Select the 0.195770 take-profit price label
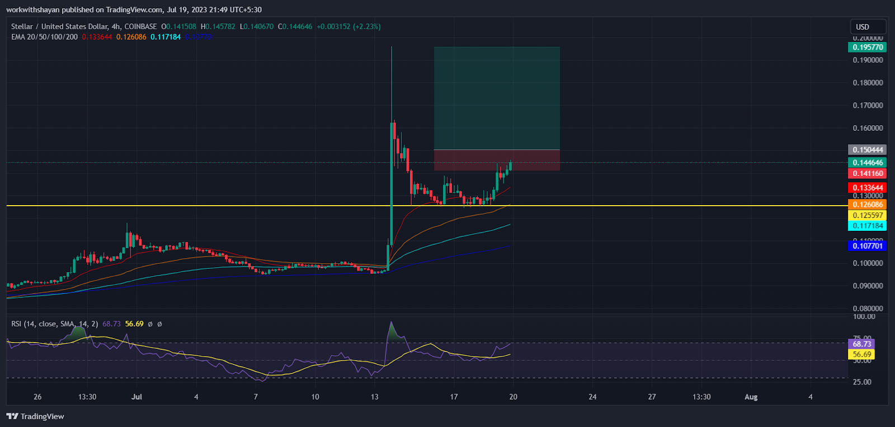Viewport: 895px width, 427px height. [x=867, y=48]
